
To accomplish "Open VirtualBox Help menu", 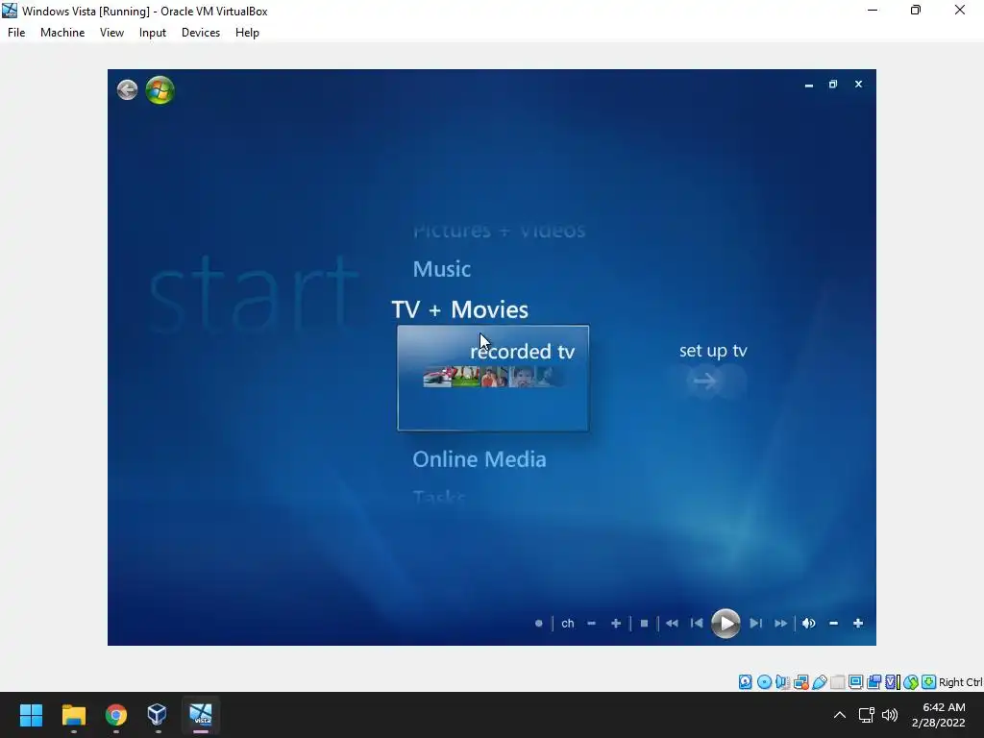I will click(x=247, y=33).
